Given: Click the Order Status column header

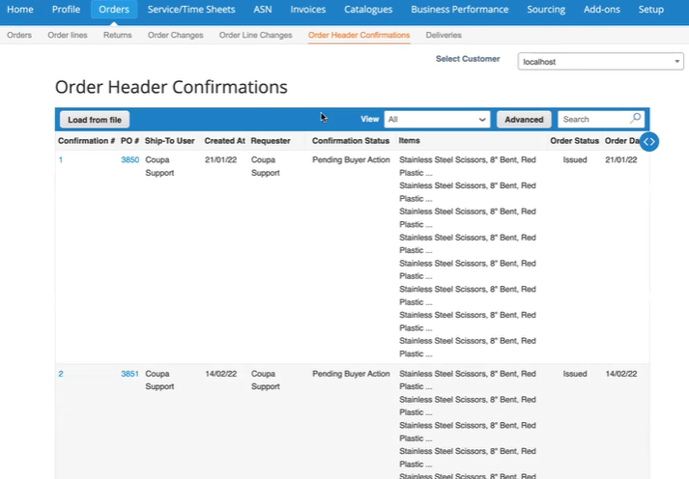Looking at the screenshot, I should pyautogui.click(x=574, y=141).
